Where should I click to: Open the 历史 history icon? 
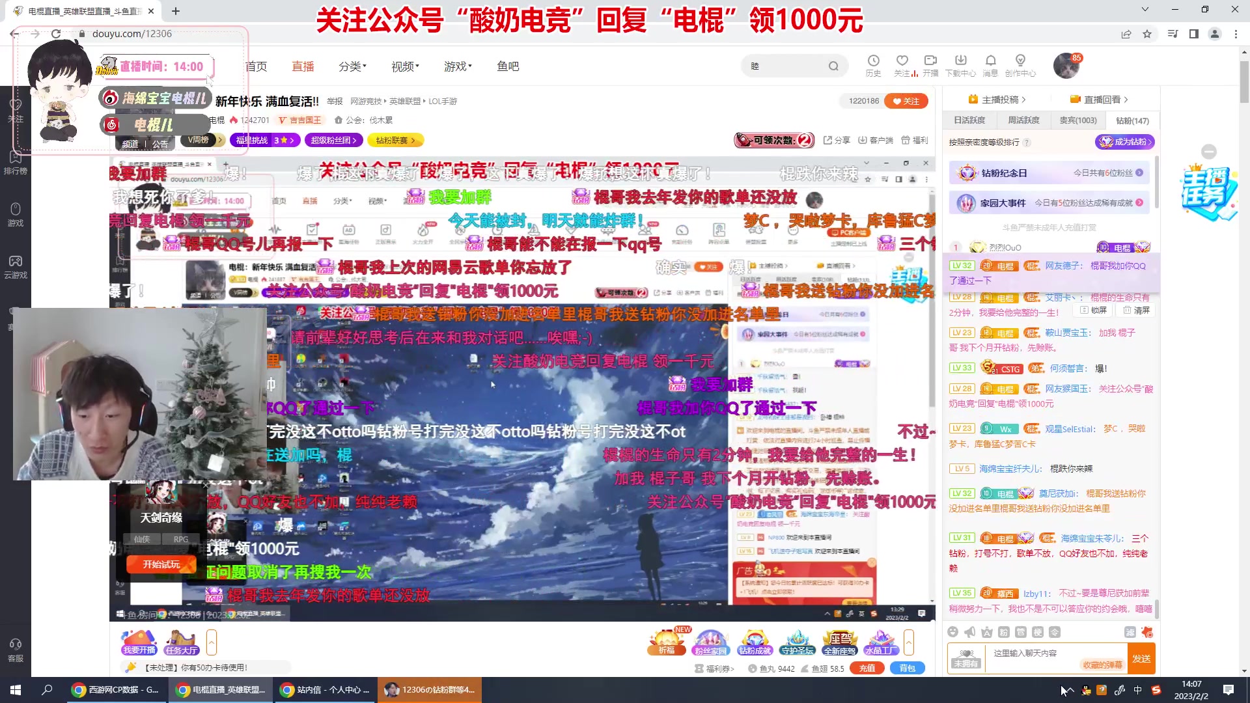pos(873,66)
